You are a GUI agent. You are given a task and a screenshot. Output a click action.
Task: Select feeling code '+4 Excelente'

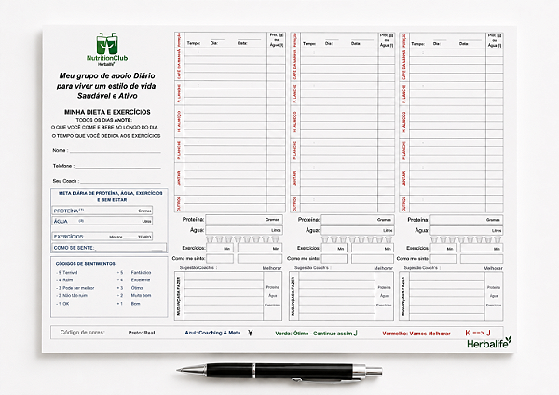(133, 280)
